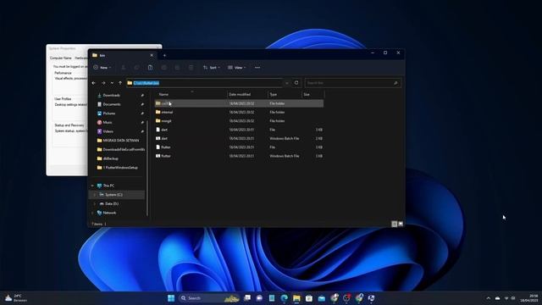Image resolution: width=542 pixels, height=305 pixels.
Task: Open Microsoft Store from the taskbar
Action: click(309, 298)
